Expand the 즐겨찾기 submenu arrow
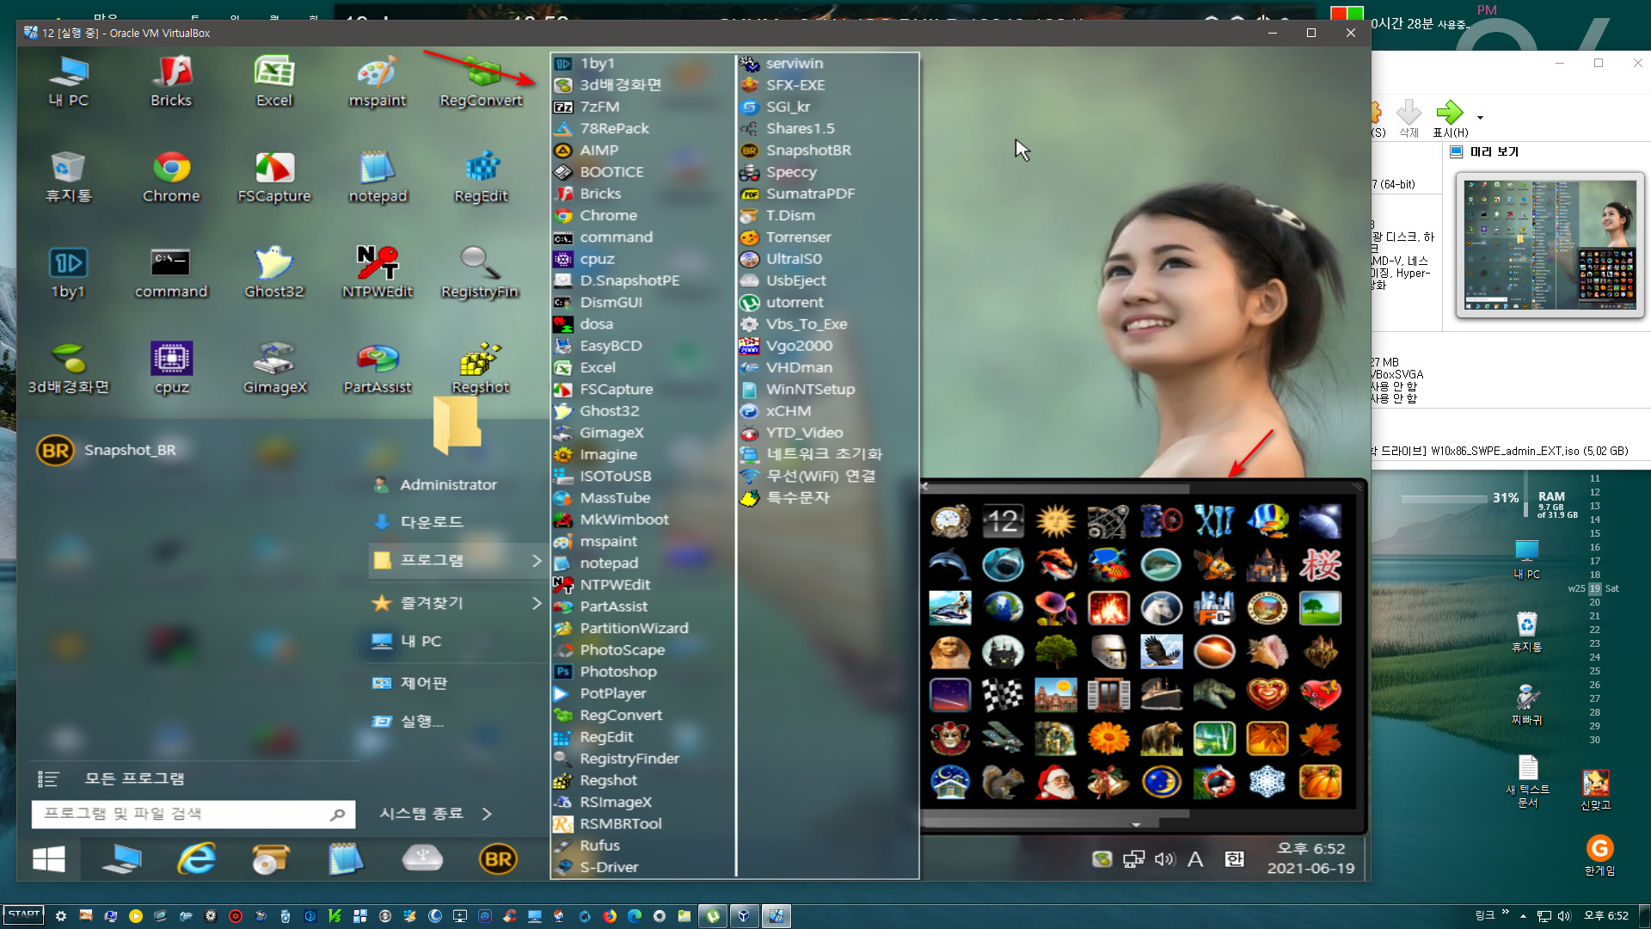The height and width of the screenshot is (929, 1651). pyautogui.click(x=537, y=603)
